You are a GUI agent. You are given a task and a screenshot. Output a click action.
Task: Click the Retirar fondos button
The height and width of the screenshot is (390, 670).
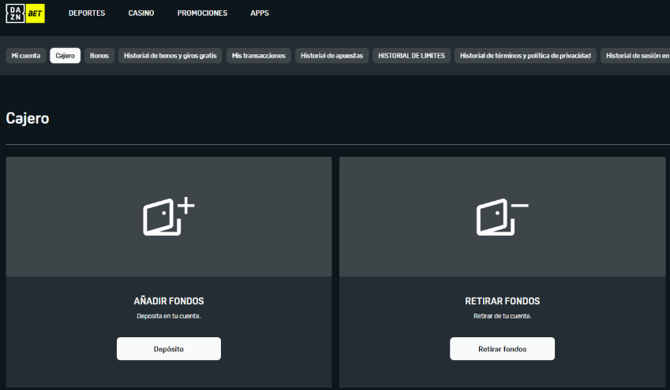(x=502, y=348)
